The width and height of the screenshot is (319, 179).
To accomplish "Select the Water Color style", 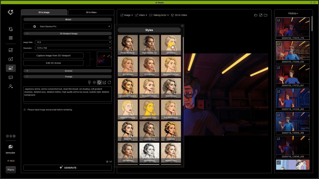I will coord(171,153).
